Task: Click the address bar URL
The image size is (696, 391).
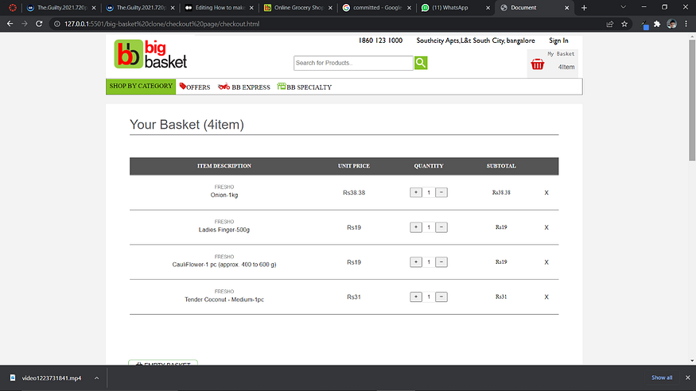Action: pos(162,24)
